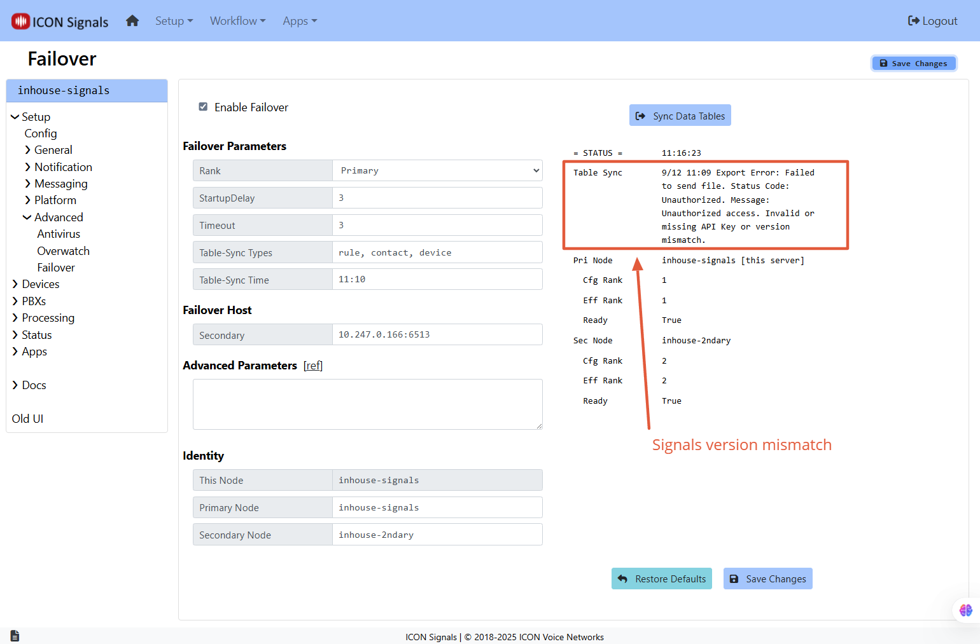This screenshot has width=980, height=644.
Task: Select Overwatch in the sidebar
Action: click(x=63, y=251)
